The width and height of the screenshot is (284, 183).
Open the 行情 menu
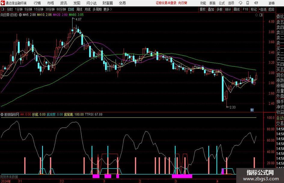[37, 3]
